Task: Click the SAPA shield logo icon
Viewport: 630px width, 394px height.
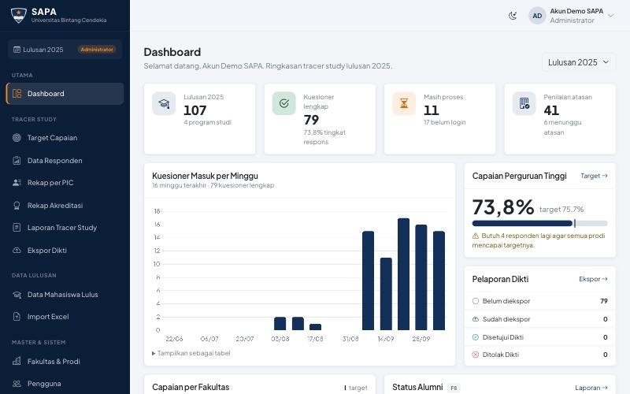Action: [18, 15]
